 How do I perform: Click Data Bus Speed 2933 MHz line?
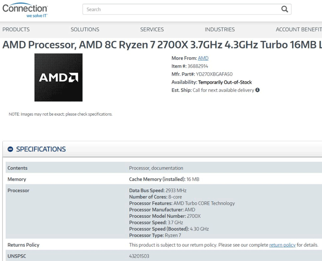[x=158, y=190]
